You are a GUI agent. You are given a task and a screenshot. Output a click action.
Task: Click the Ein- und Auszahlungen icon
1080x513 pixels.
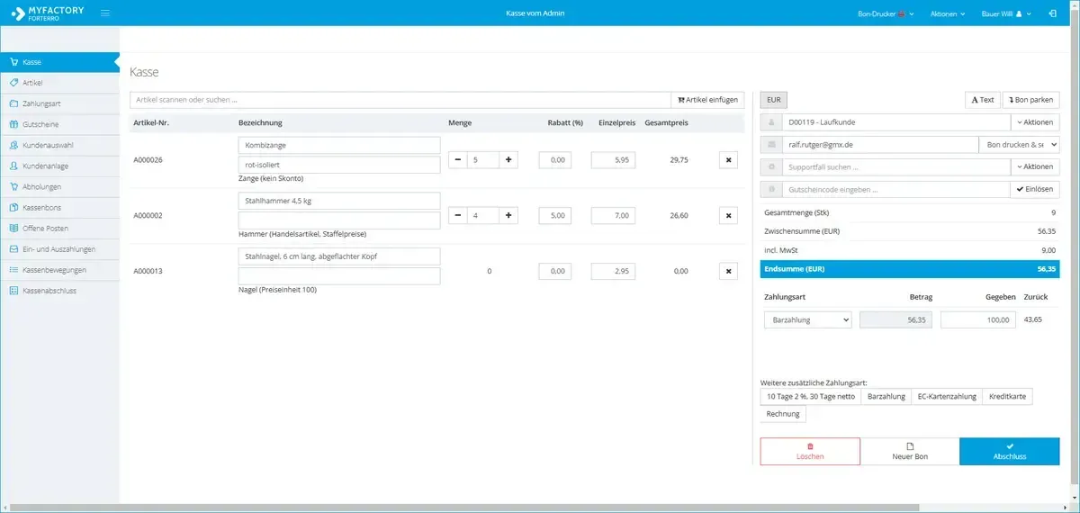click(13, 249)
